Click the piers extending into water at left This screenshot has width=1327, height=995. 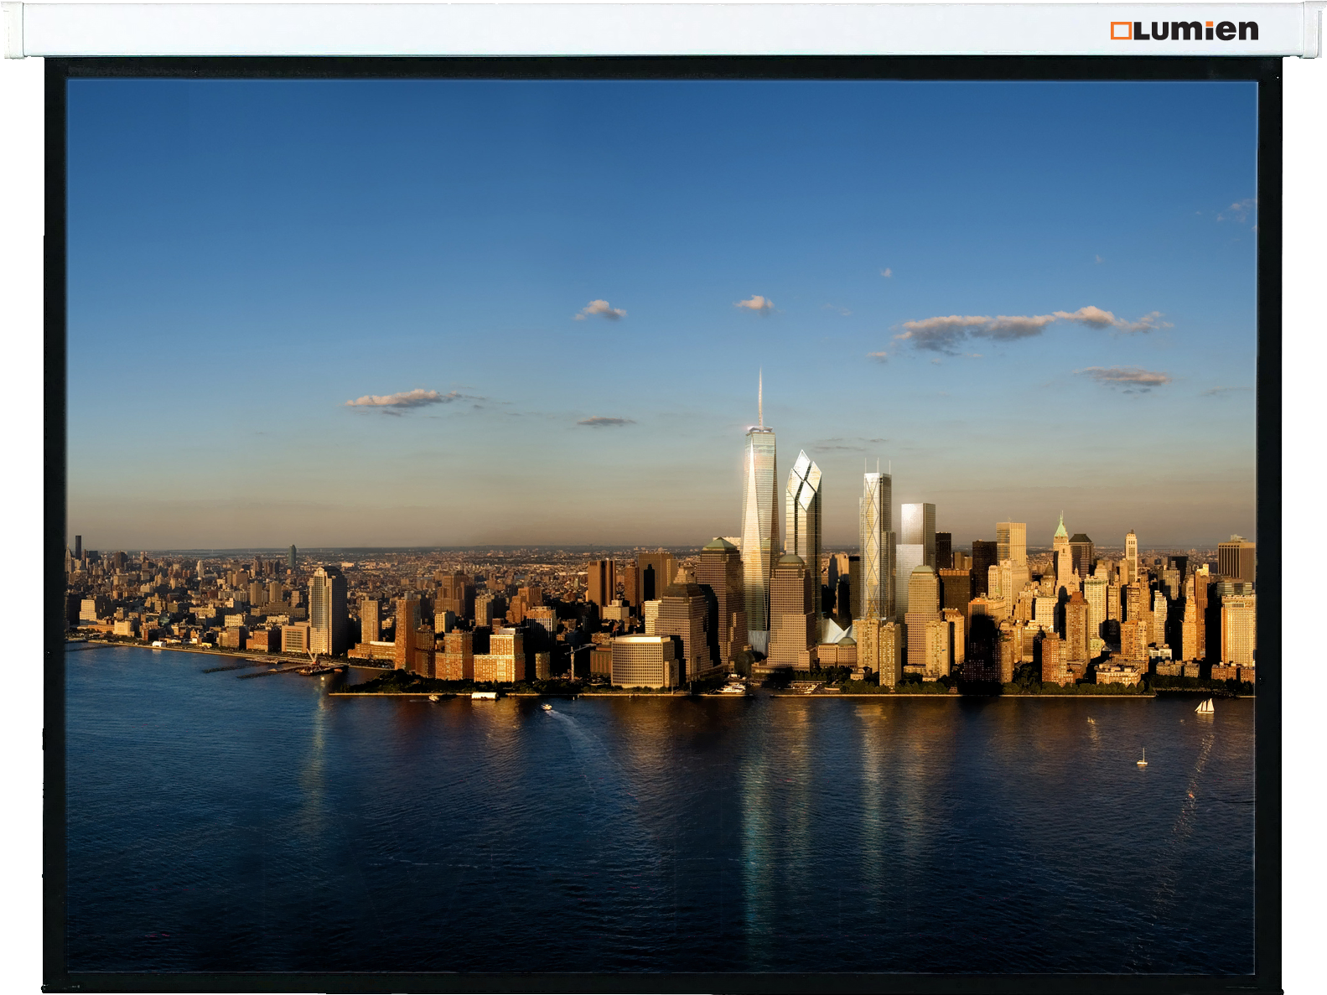[251, 670]
